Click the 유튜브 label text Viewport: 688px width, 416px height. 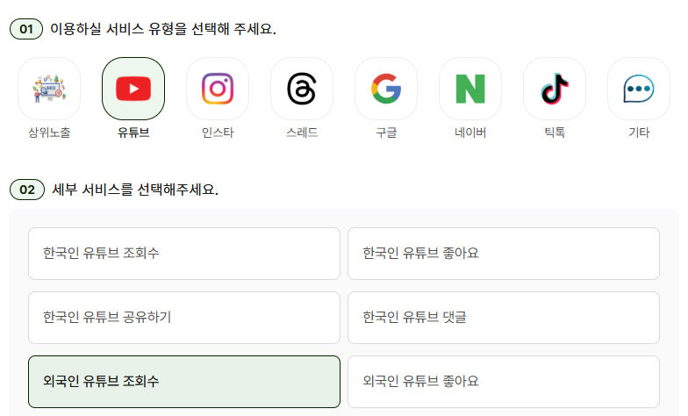click(133, 133)
